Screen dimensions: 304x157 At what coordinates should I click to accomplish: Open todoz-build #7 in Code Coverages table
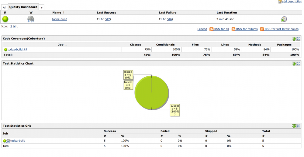(17, 49)
